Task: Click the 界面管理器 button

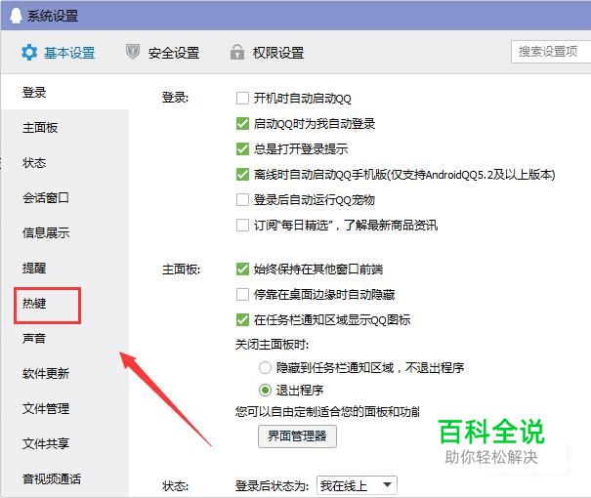Action: [x=297, y=436]
